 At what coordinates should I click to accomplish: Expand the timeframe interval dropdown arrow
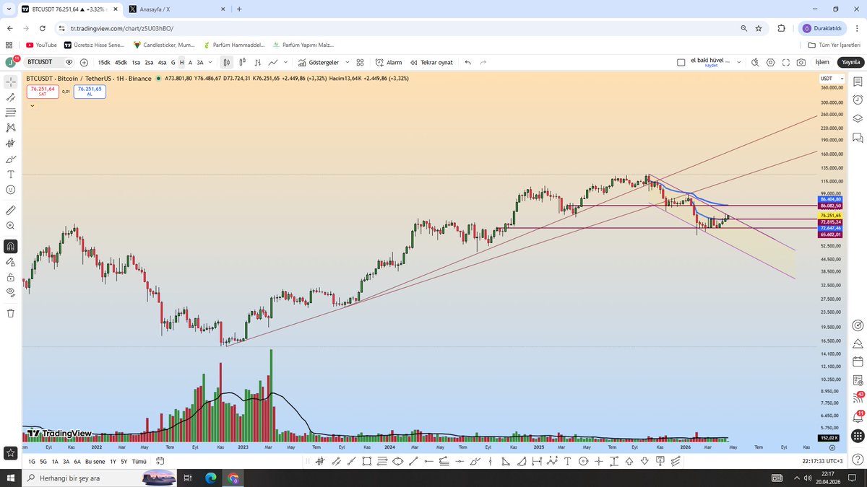click(x=211, y=63)
